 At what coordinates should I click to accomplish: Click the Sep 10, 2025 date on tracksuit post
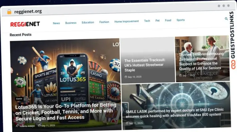coord(135,77)
